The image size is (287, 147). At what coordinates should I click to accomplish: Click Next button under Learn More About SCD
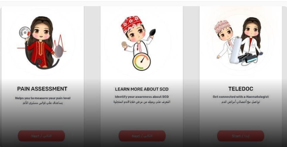point(142,136)
